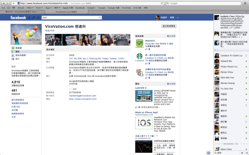Viewport: 249px width, 155px height.
Task: Click the COSTCO group page icon
Action: (x=139, y=72)
